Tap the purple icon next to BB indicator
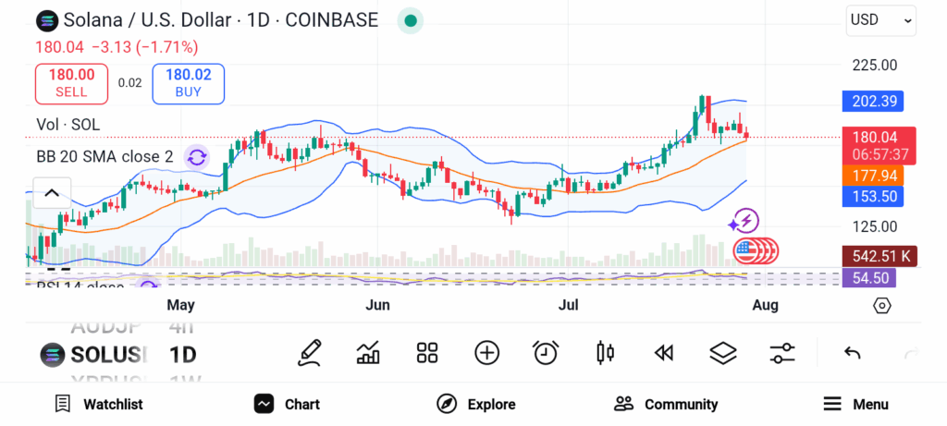This screenshot has width=947, height=426. click(197, 157)
